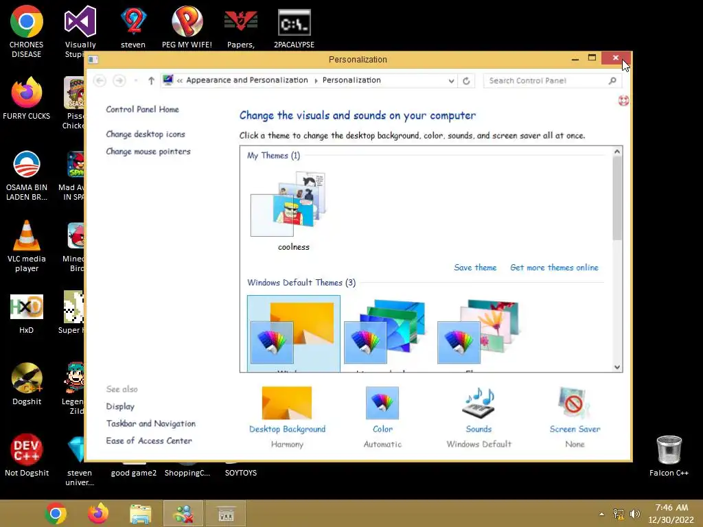Select the Papers, desktop icon
This screenshot has height=527, width=703.
(241, 27)
